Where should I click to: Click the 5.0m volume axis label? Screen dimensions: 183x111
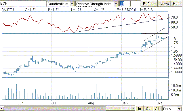[x=175, y=95]
